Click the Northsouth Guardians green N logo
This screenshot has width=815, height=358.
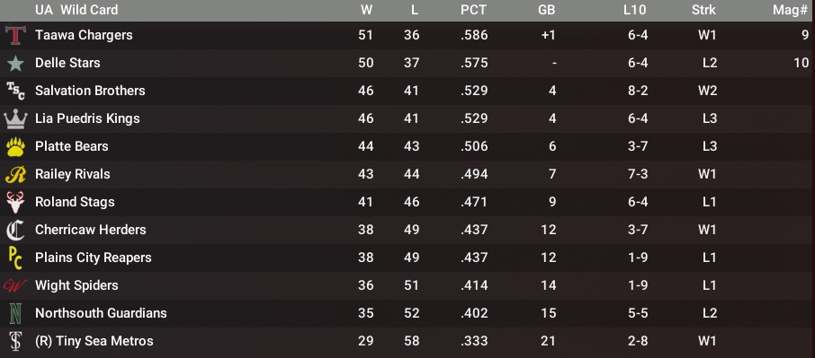click(x=15, y=313)
